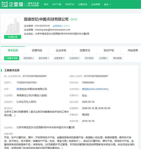141x149 pixels.
Task: Open 企服优选 in the top navigation
Action: [x=83, y=4]
